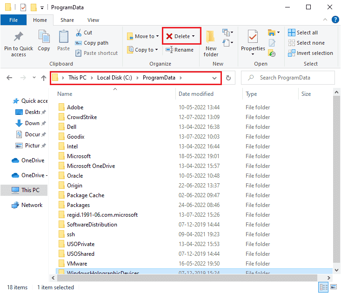
Task: Click the Copy ribbon icon
Action: [44, 36]
